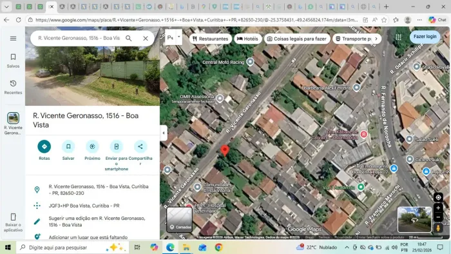Open the map view dropdown arrow

(x=179, y=37)
